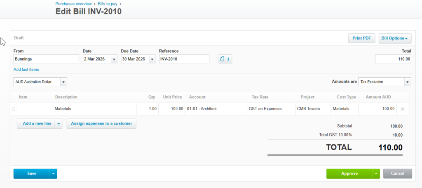422x188 pixels.
Task: Click the Print PDF button
Action: [361, 38]
